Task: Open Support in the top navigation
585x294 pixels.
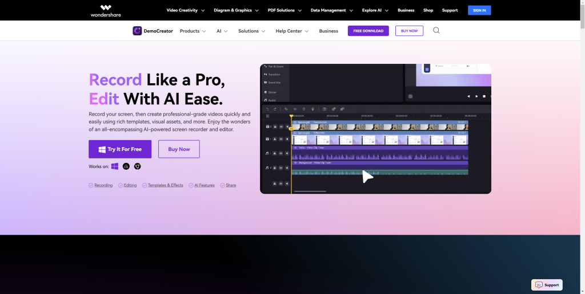Action: pyautogui.click(x=450, y=10)
